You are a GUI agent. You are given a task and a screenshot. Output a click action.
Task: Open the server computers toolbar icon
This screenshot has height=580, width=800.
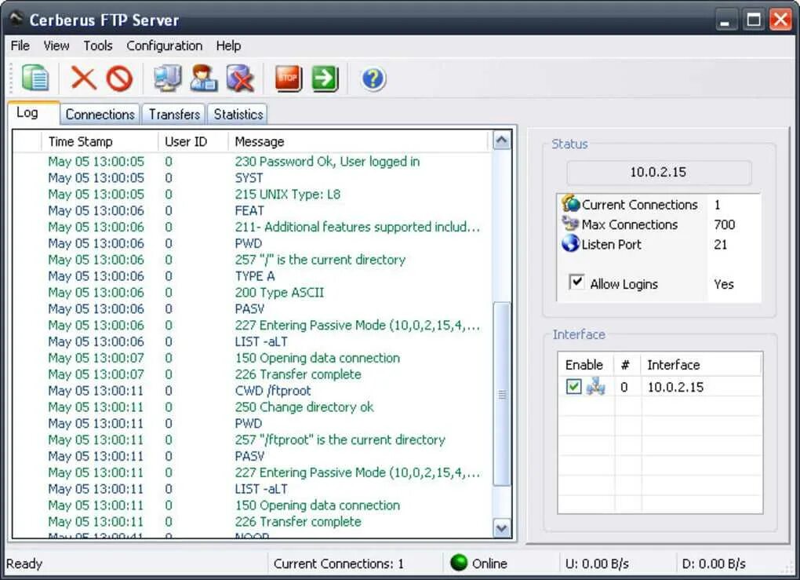[167, 78]
